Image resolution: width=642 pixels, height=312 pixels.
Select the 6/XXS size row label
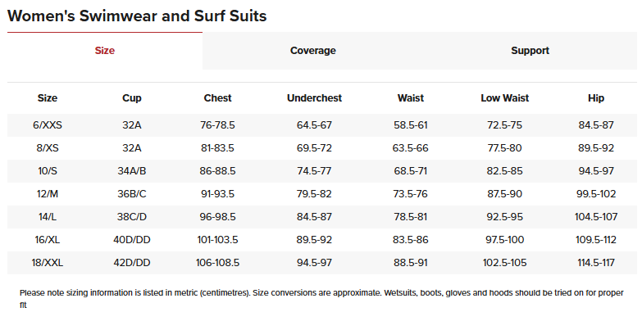[x=48, y=125]
